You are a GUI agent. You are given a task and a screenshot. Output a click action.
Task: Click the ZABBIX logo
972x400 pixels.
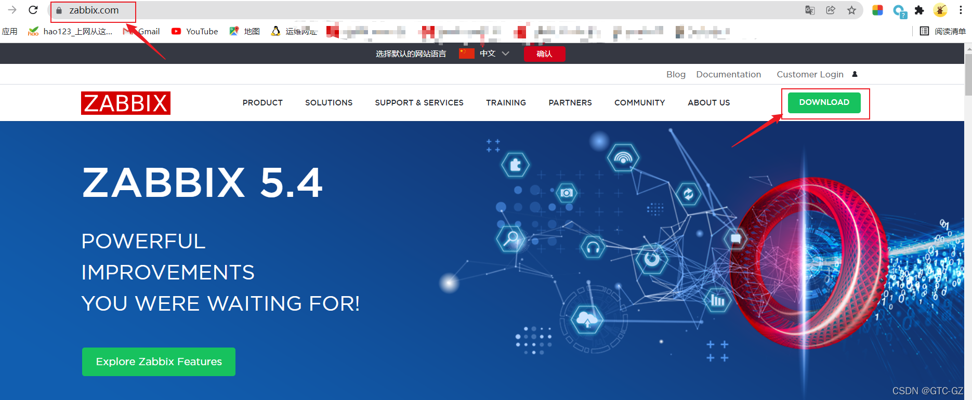point(126,103)
